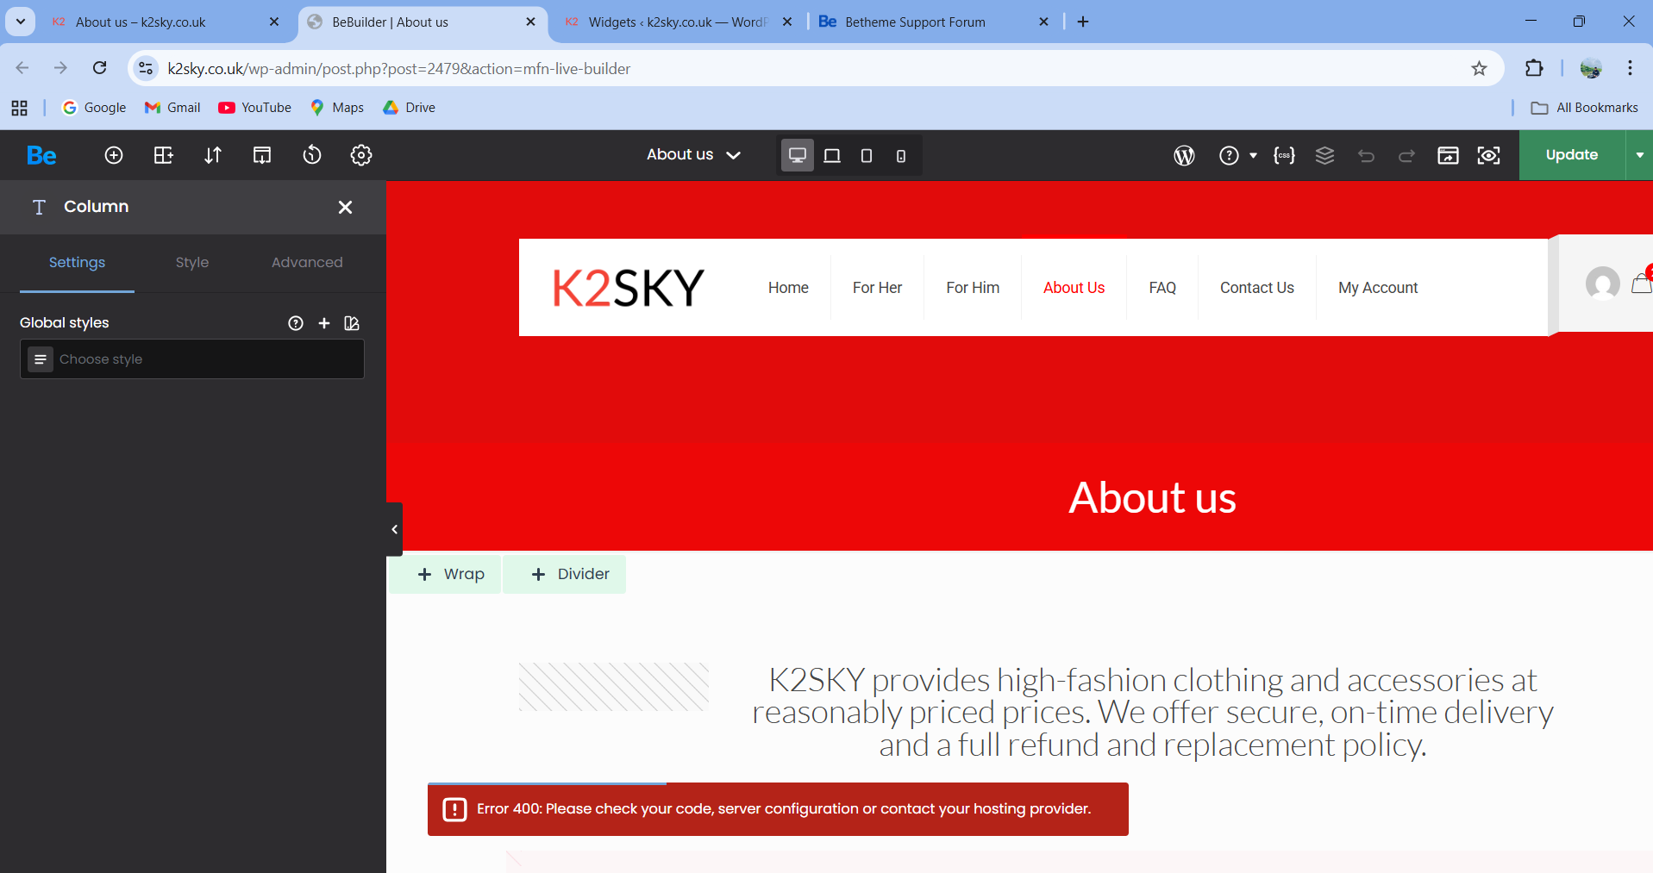Collapse the sidebar with arrow handle
Screen dimensions: 1653x873
point(394,529)
